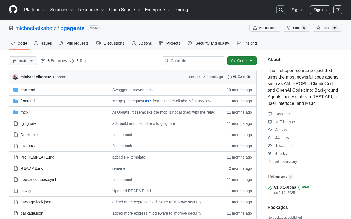Open the Projects tab

point(170,43)
